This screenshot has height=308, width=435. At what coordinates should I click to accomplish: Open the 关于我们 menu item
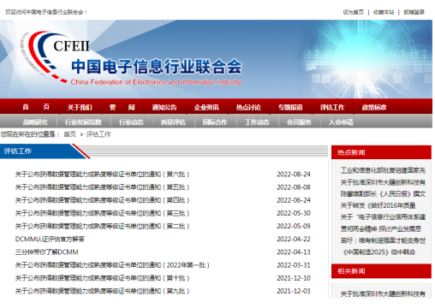80,107
